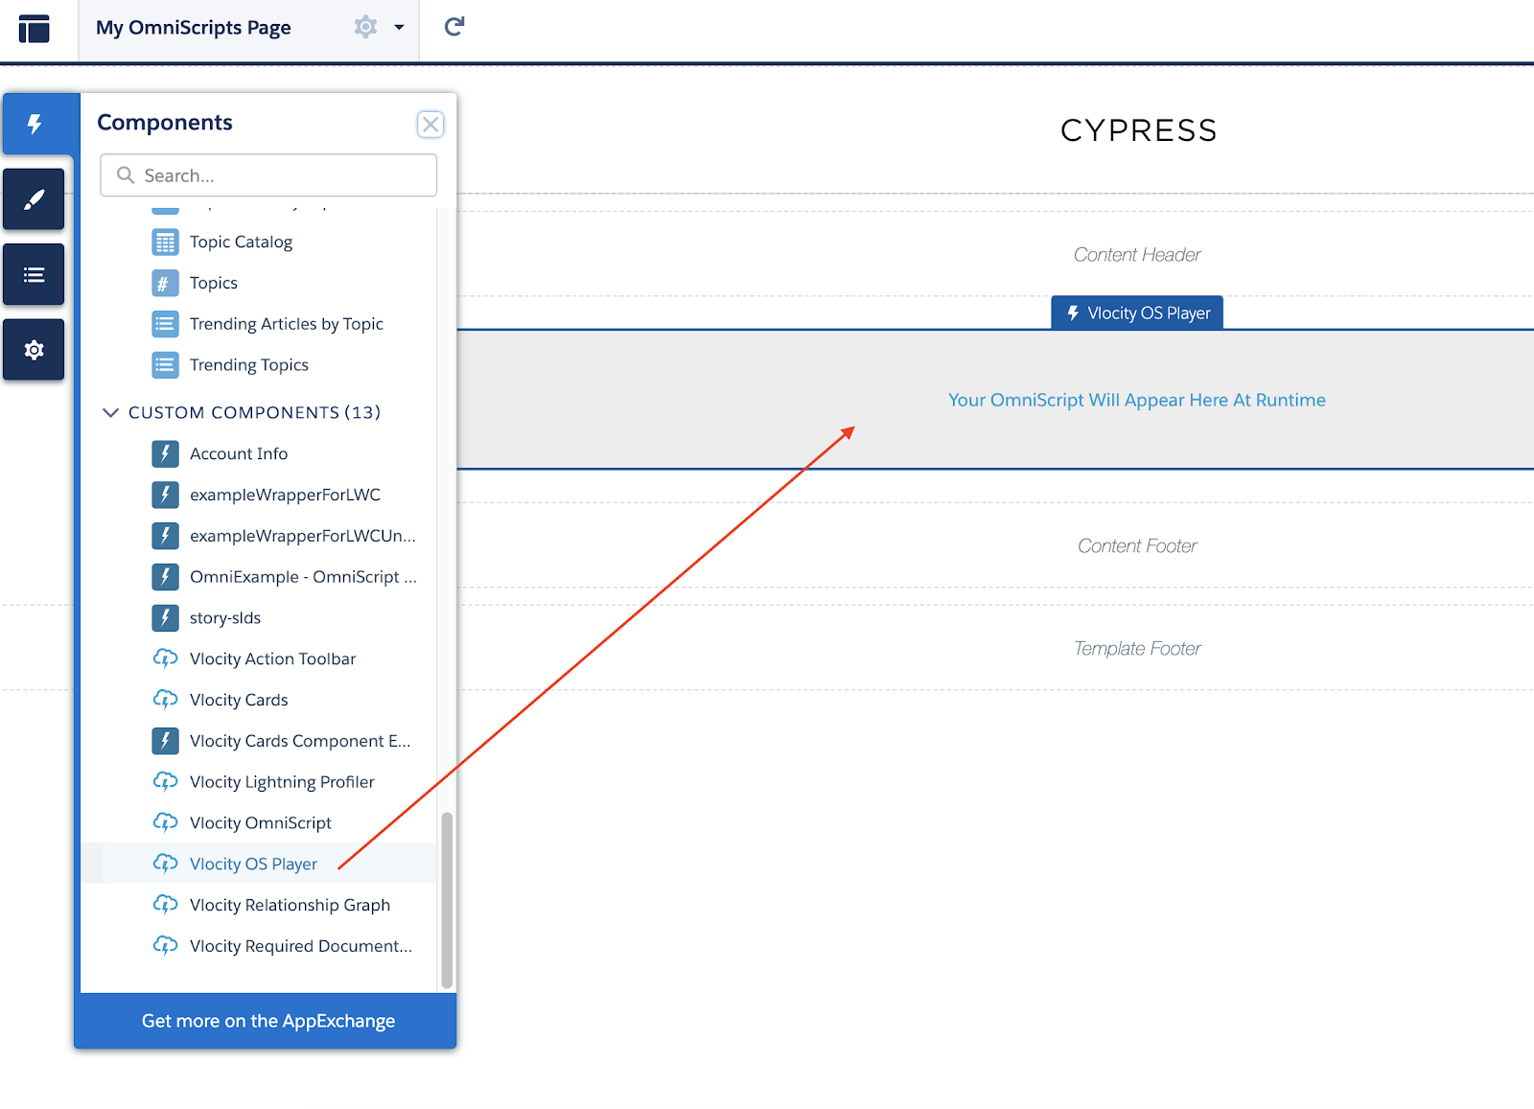Select the story-slds label
Screen dimensions: 1534x1109
click(225, 618)
